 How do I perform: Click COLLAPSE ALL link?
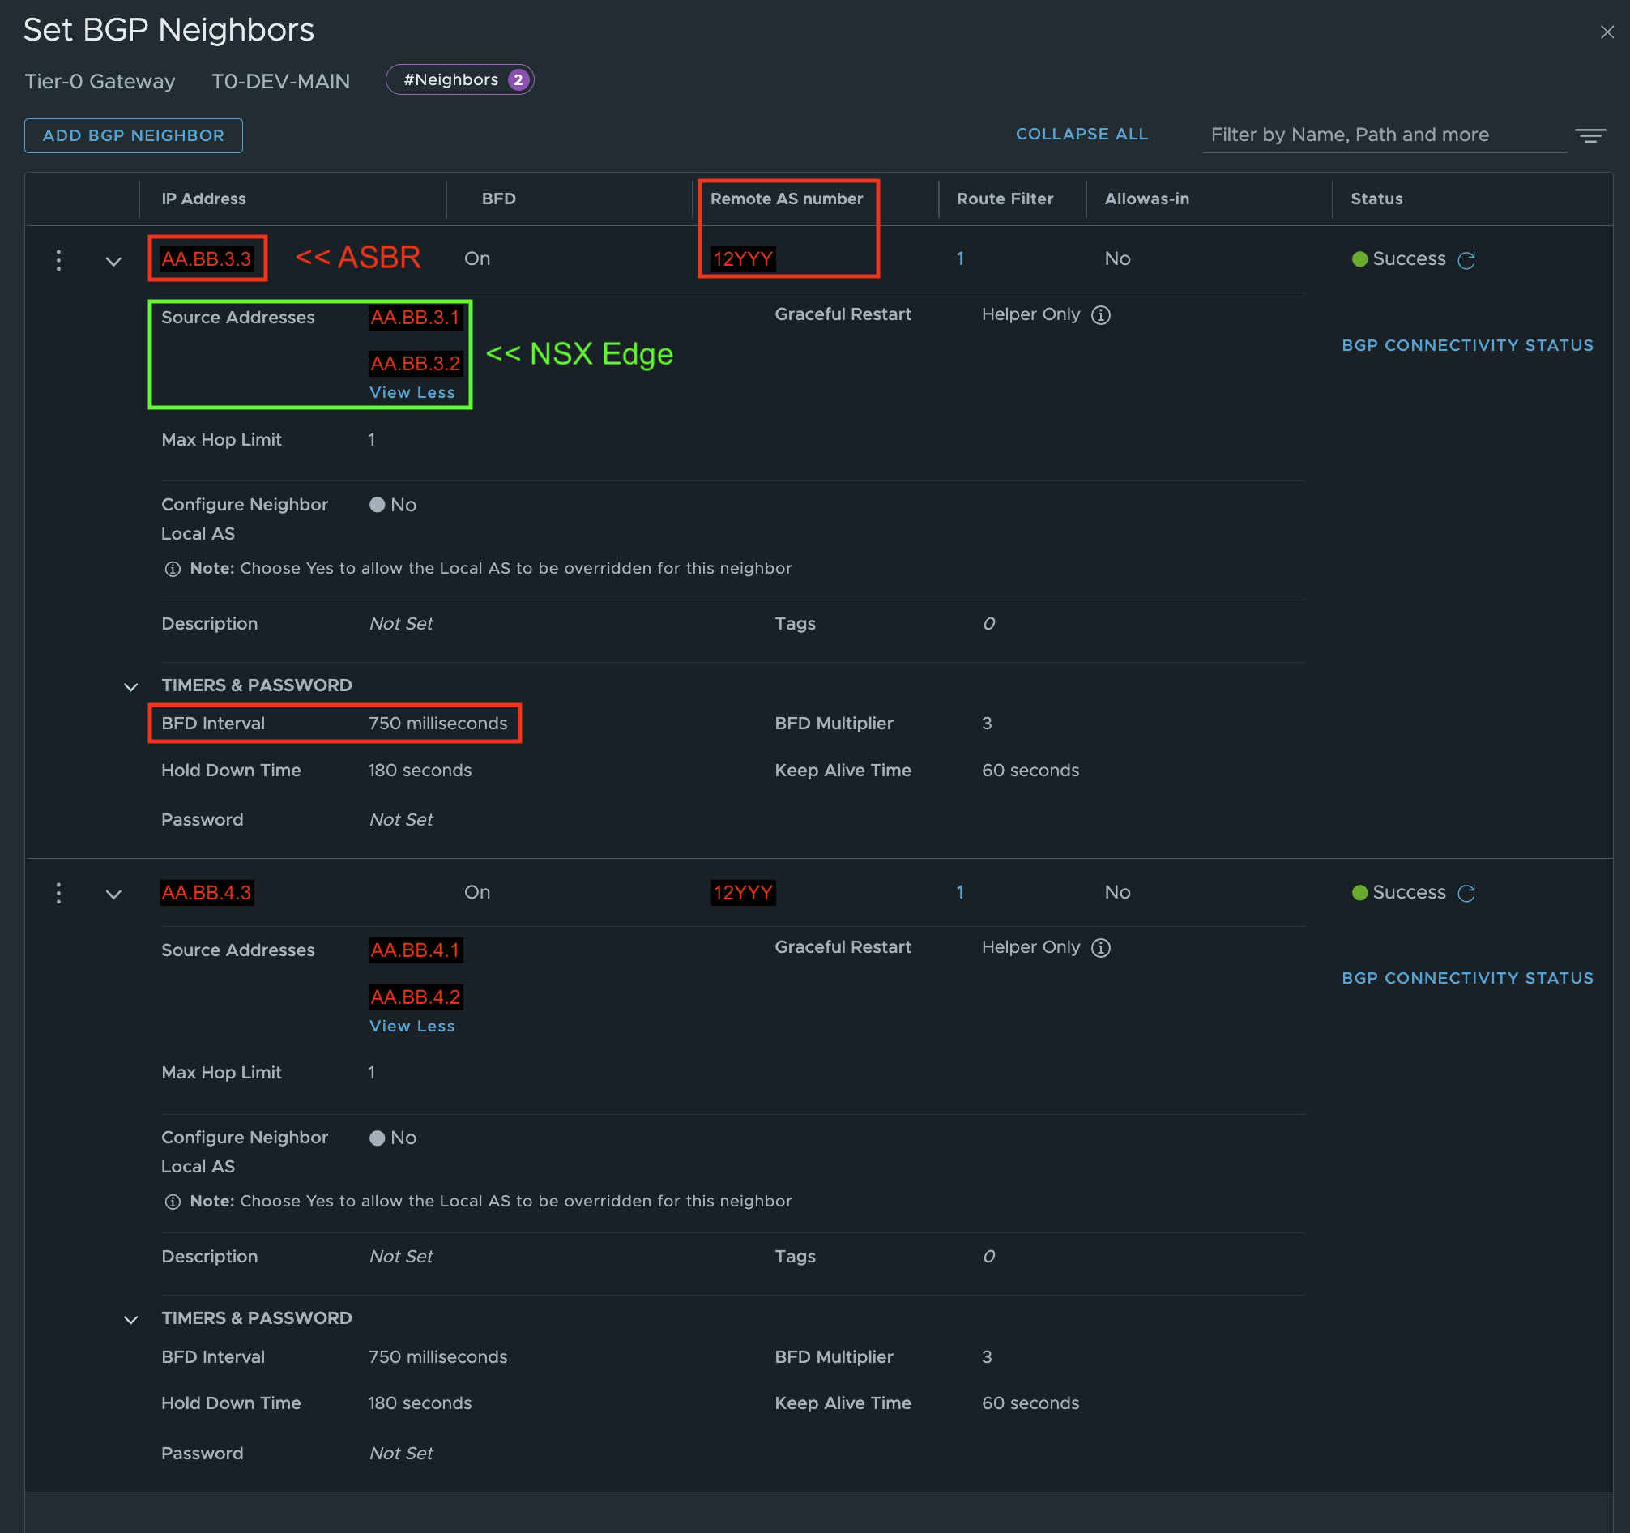[x=1081, y=134]
